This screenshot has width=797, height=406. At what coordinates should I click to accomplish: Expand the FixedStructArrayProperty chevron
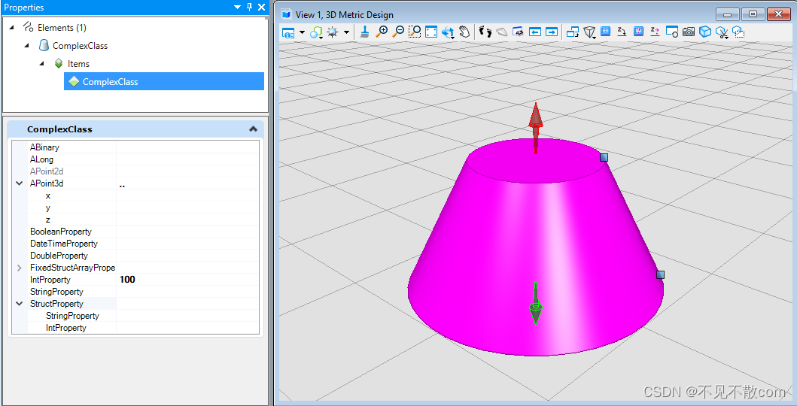(20, 268)
